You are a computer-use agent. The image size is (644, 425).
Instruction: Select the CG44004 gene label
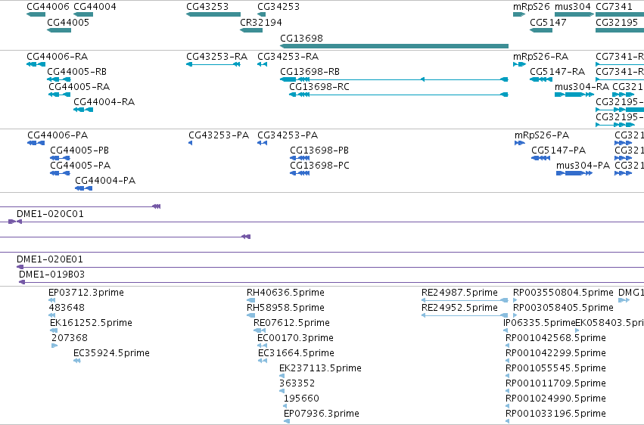point(95,7)
